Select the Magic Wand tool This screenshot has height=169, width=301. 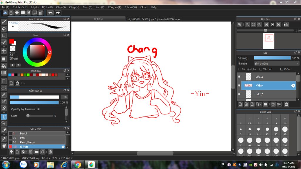(4, 94)
